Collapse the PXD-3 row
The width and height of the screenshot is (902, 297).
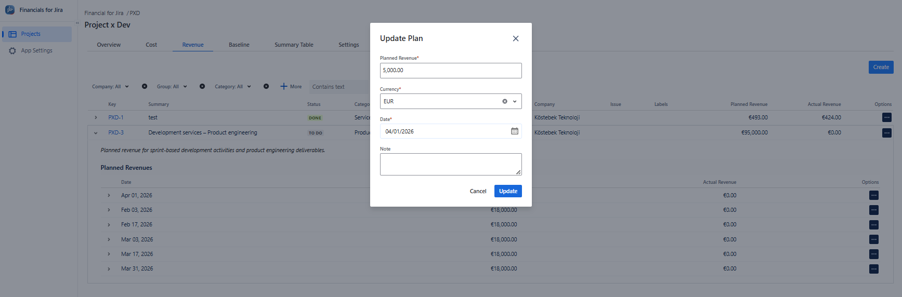(96, 133)
